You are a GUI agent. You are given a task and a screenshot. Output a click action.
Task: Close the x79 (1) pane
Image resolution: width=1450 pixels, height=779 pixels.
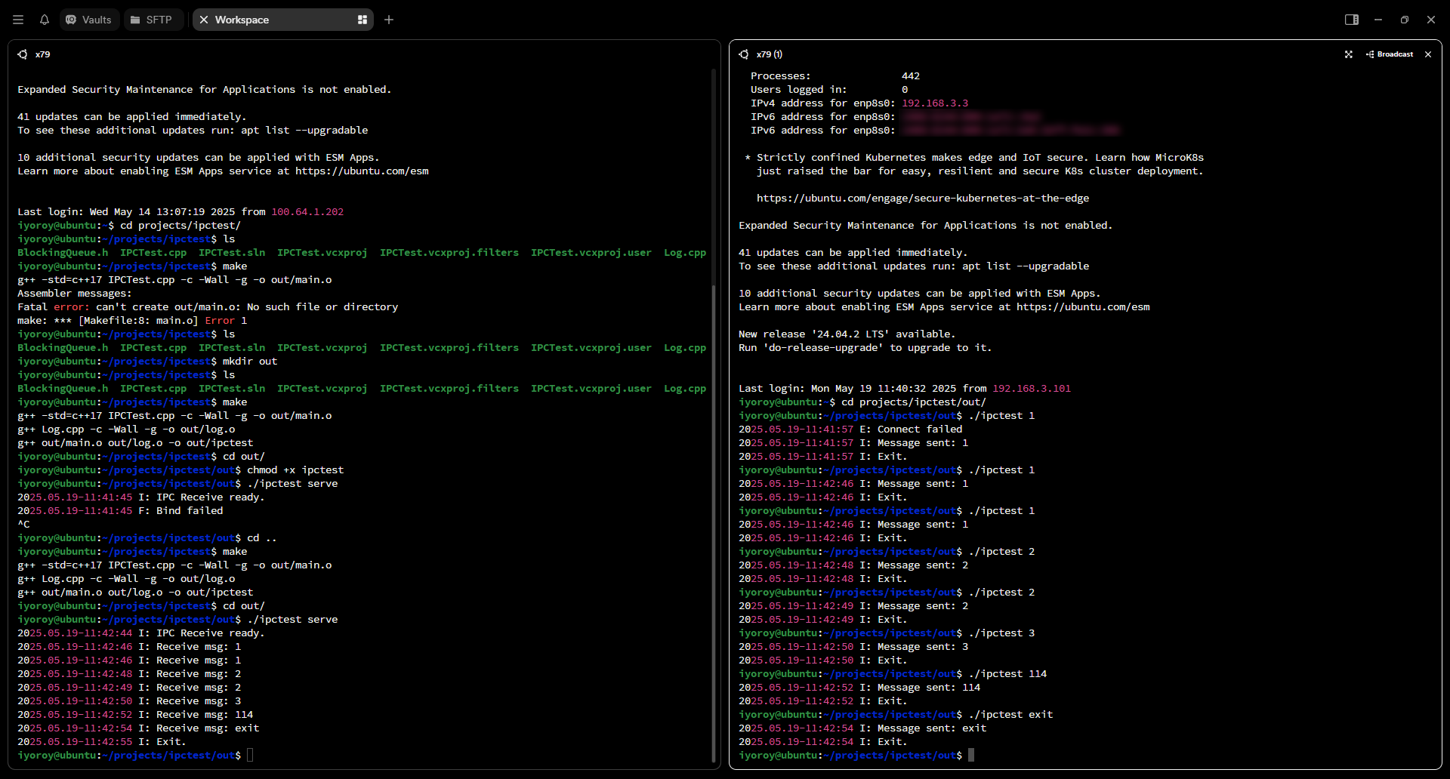click(1428, 54)
